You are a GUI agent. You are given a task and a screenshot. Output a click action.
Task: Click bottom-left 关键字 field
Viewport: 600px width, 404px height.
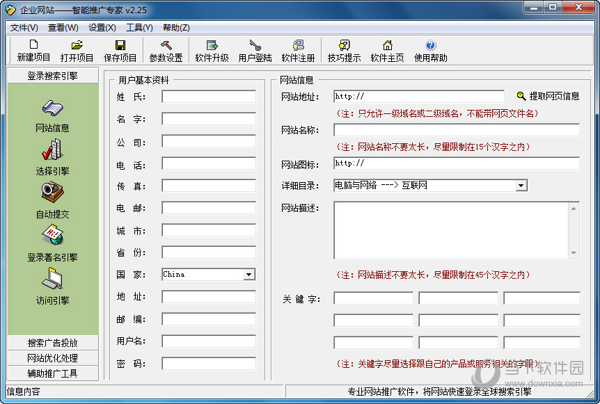click(x=374, y=343)
